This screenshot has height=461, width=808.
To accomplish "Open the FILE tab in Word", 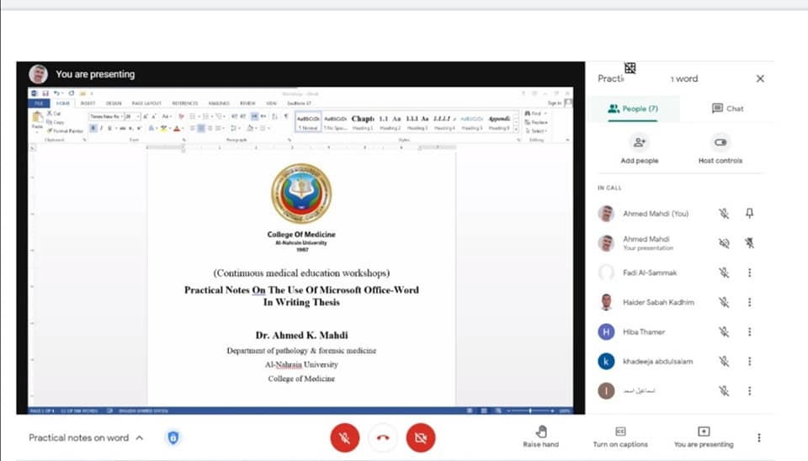I will 39,103.
